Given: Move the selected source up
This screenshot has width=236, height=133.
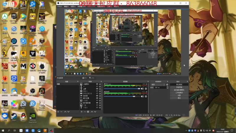Looking at the screenshot, I should click(x=92, y=112).
